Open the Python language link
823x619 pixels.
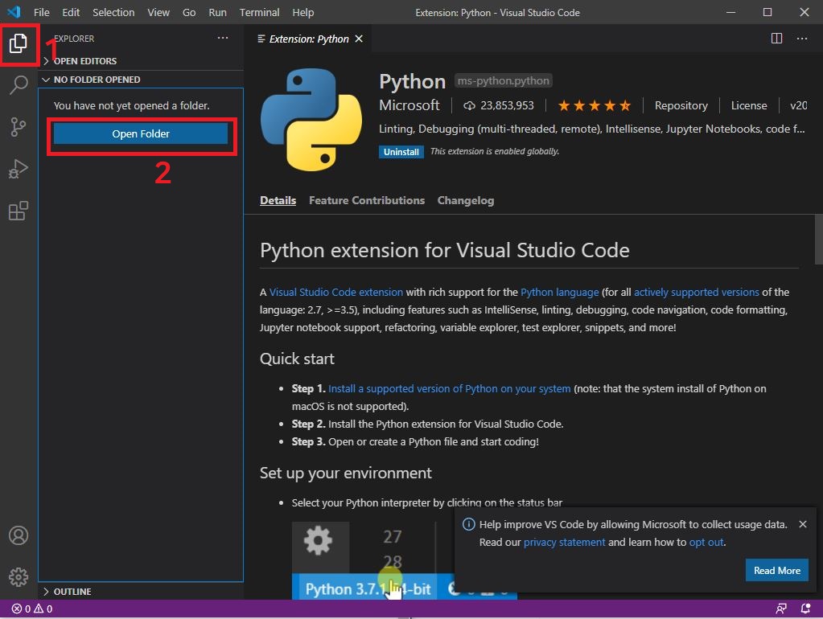coord(559,292)
